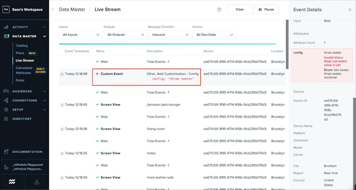
Task: Click the Description column header
Action: [x=154, y=51]
